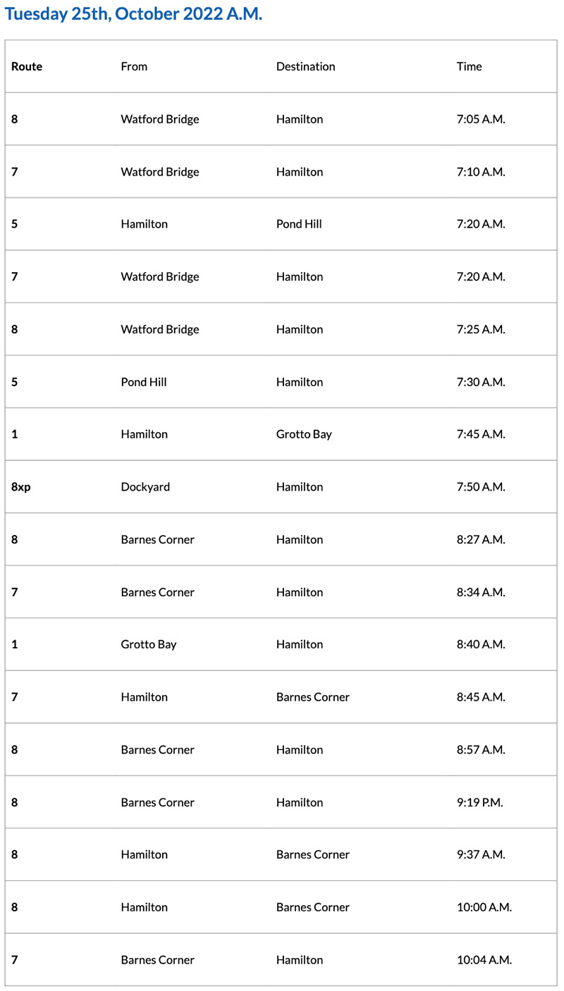The height and width of the screenshot is (991, 564).
Task: Click the 9:19 P.M. time cell
Action: click(481, 802)
